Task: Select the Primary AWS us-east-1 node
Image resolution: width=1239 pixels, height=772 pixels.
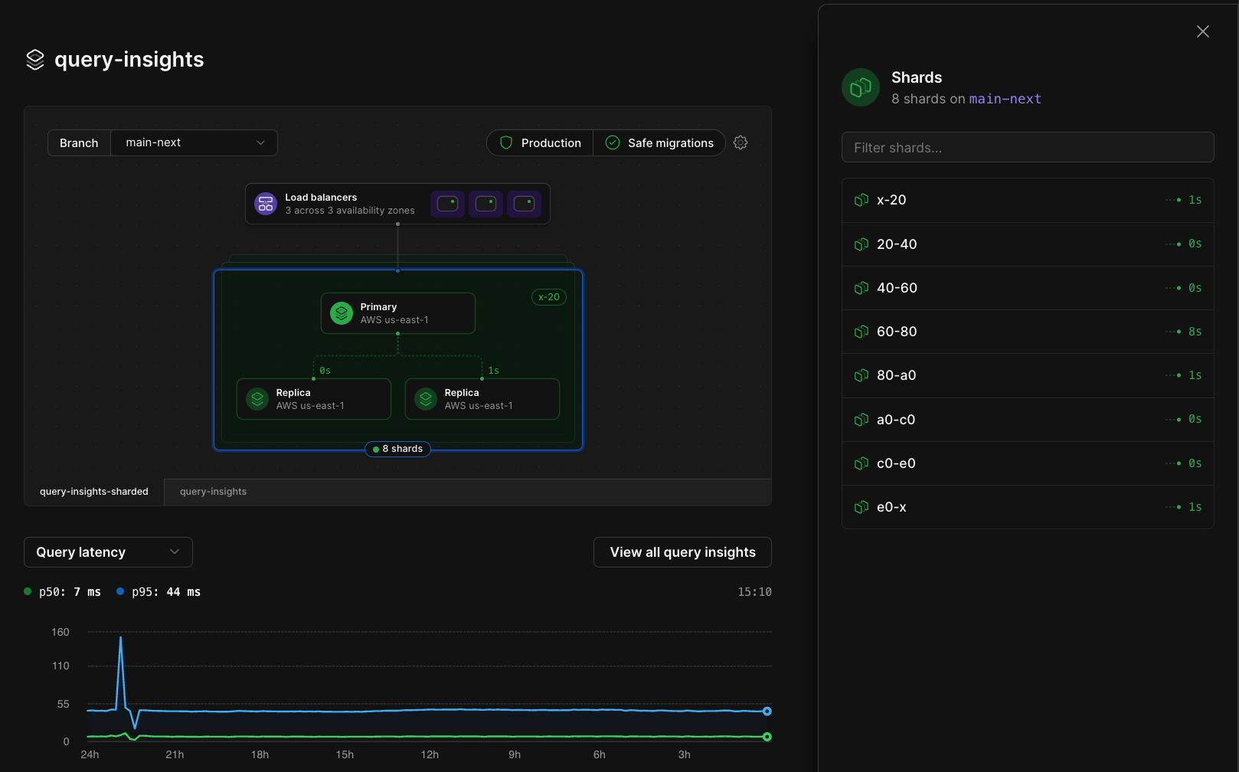Action: 398,313
